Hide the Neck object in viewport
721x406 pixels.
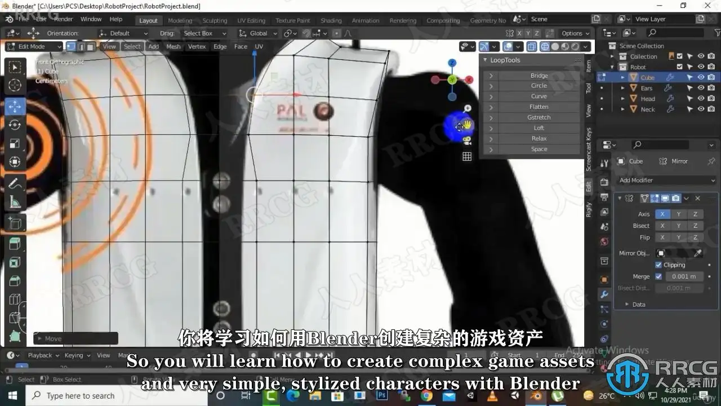point(701,109)
